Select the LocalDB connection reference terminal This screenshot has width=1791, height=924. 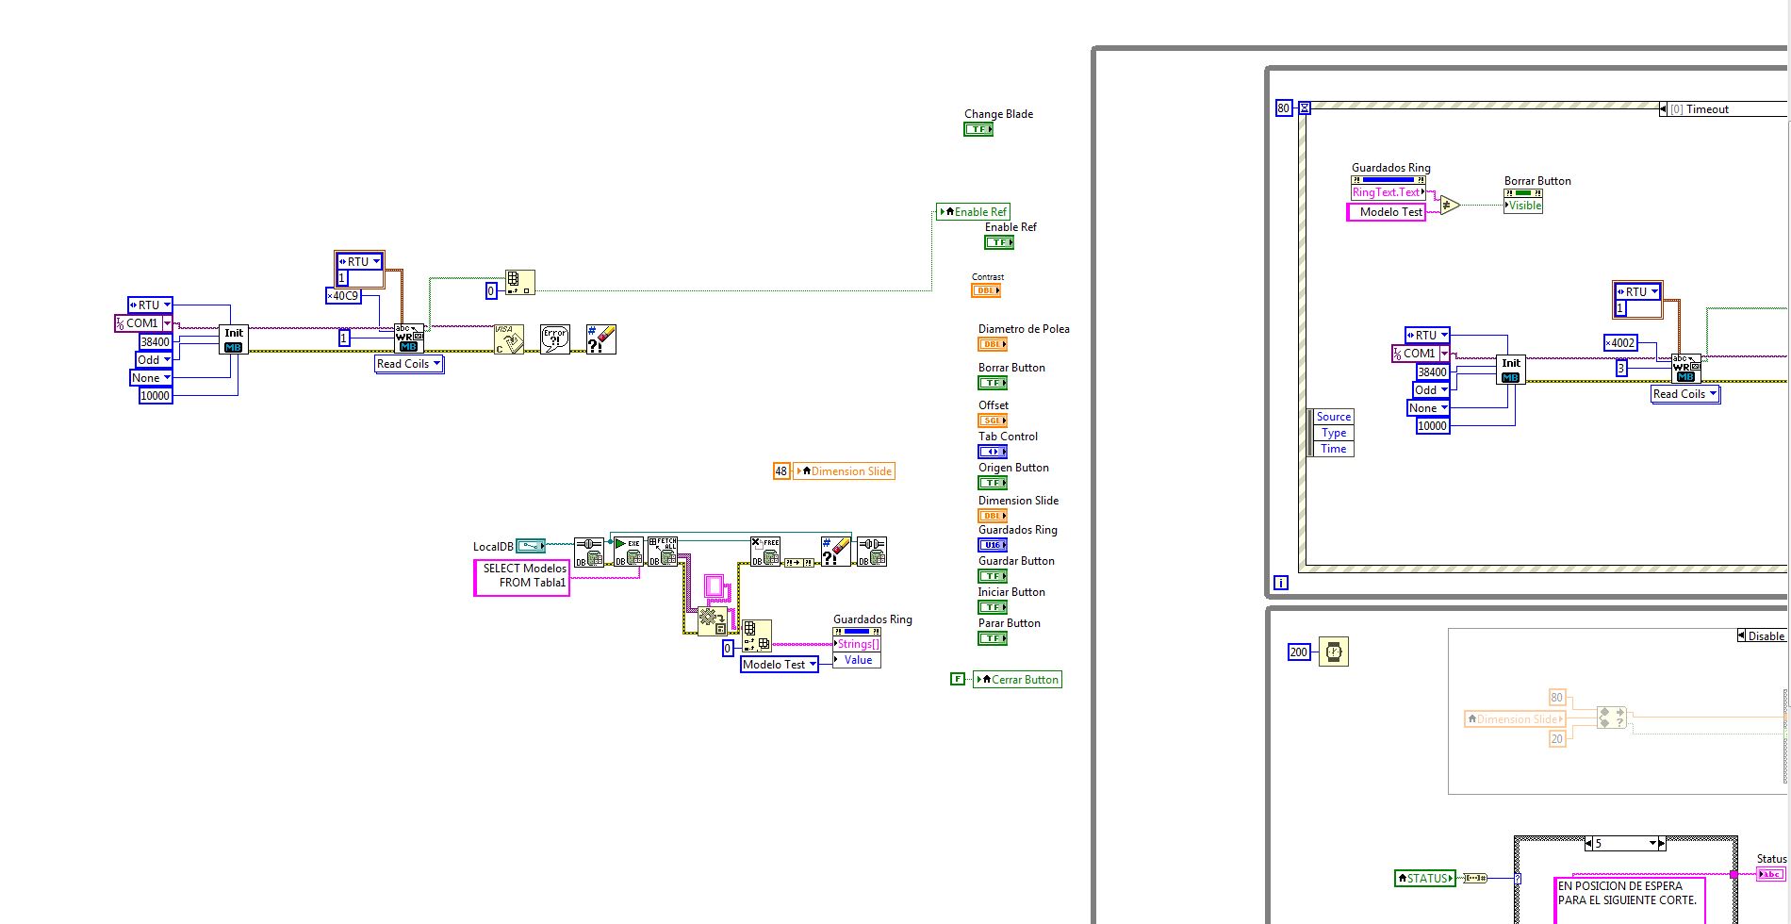coord(531,546)
